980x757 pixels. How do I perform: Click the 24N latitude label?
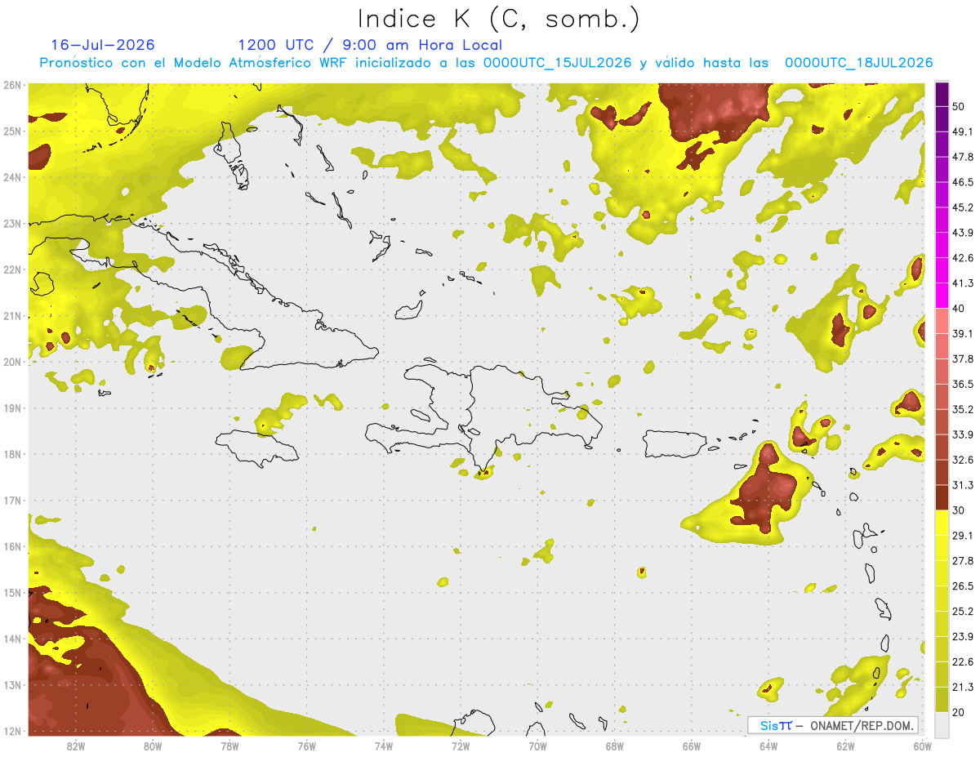12,177
